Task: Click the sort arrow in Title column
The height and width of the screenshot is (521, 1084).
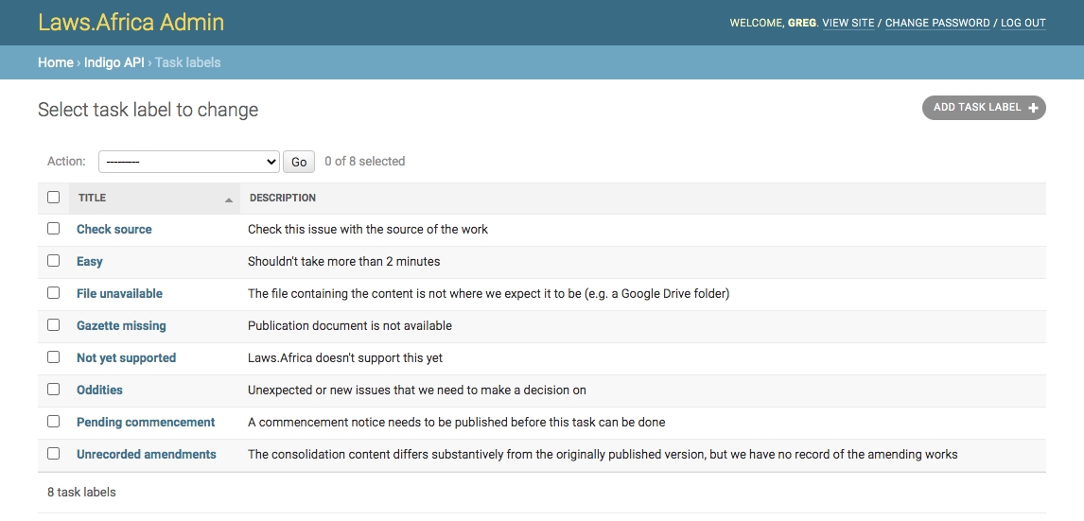Action: click(x=228, y=200)
